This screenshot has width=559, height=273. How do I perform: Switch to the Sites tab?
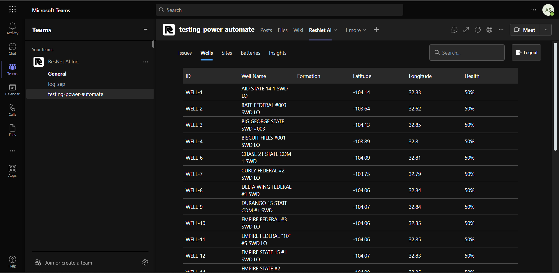pos(227,53)
